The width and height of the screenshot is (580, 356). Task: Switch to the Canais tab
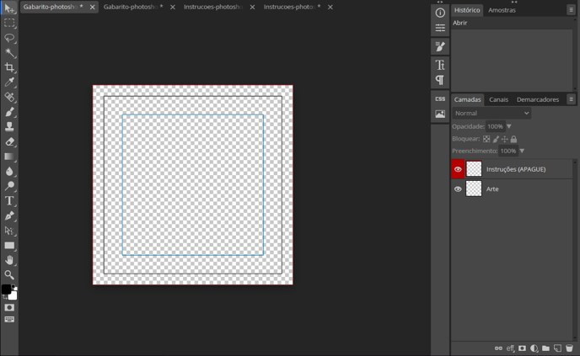[x=498, y=99]
